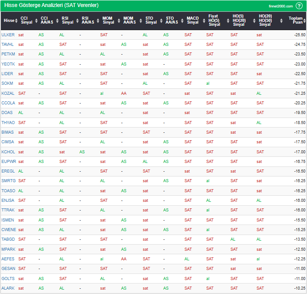Image resolution: width=307 pixels, height=294 pixels.
Task: Open the EREGL stock link
Action: pos(8,171)
